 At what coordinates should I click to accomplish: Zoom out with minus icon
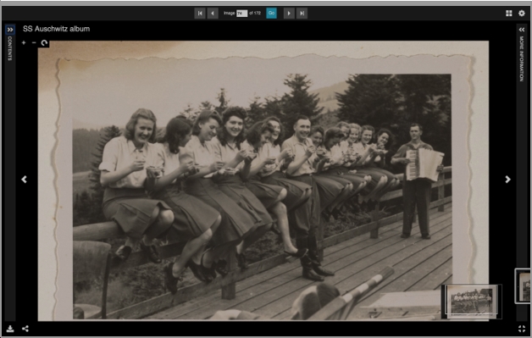(x=34, y=42)
